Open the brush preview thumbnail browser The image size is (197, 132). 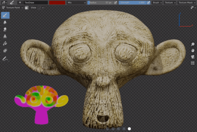point(20,2)
